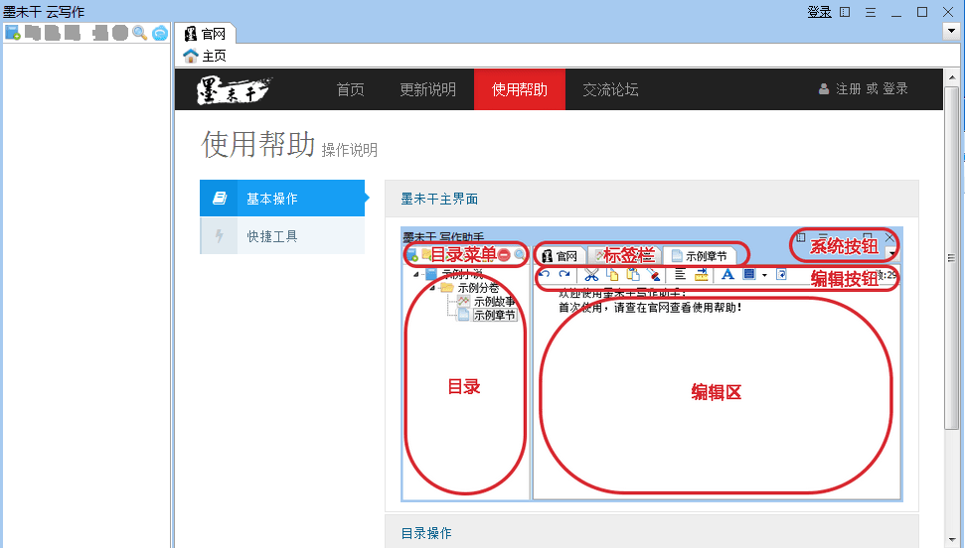The image size is (965, 548).
Task: Click the 登录 link in title bar
Action: (x=819, y=12)
